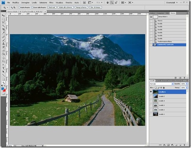This screenshot has width=191, height=148.
Task: Select the Type tool in toolbox
Action: tap(3, 68)
